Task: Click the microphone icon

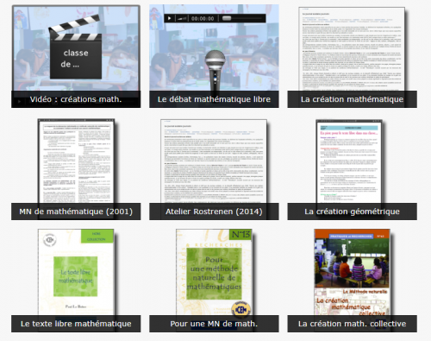Action: [x=215, y=71]
